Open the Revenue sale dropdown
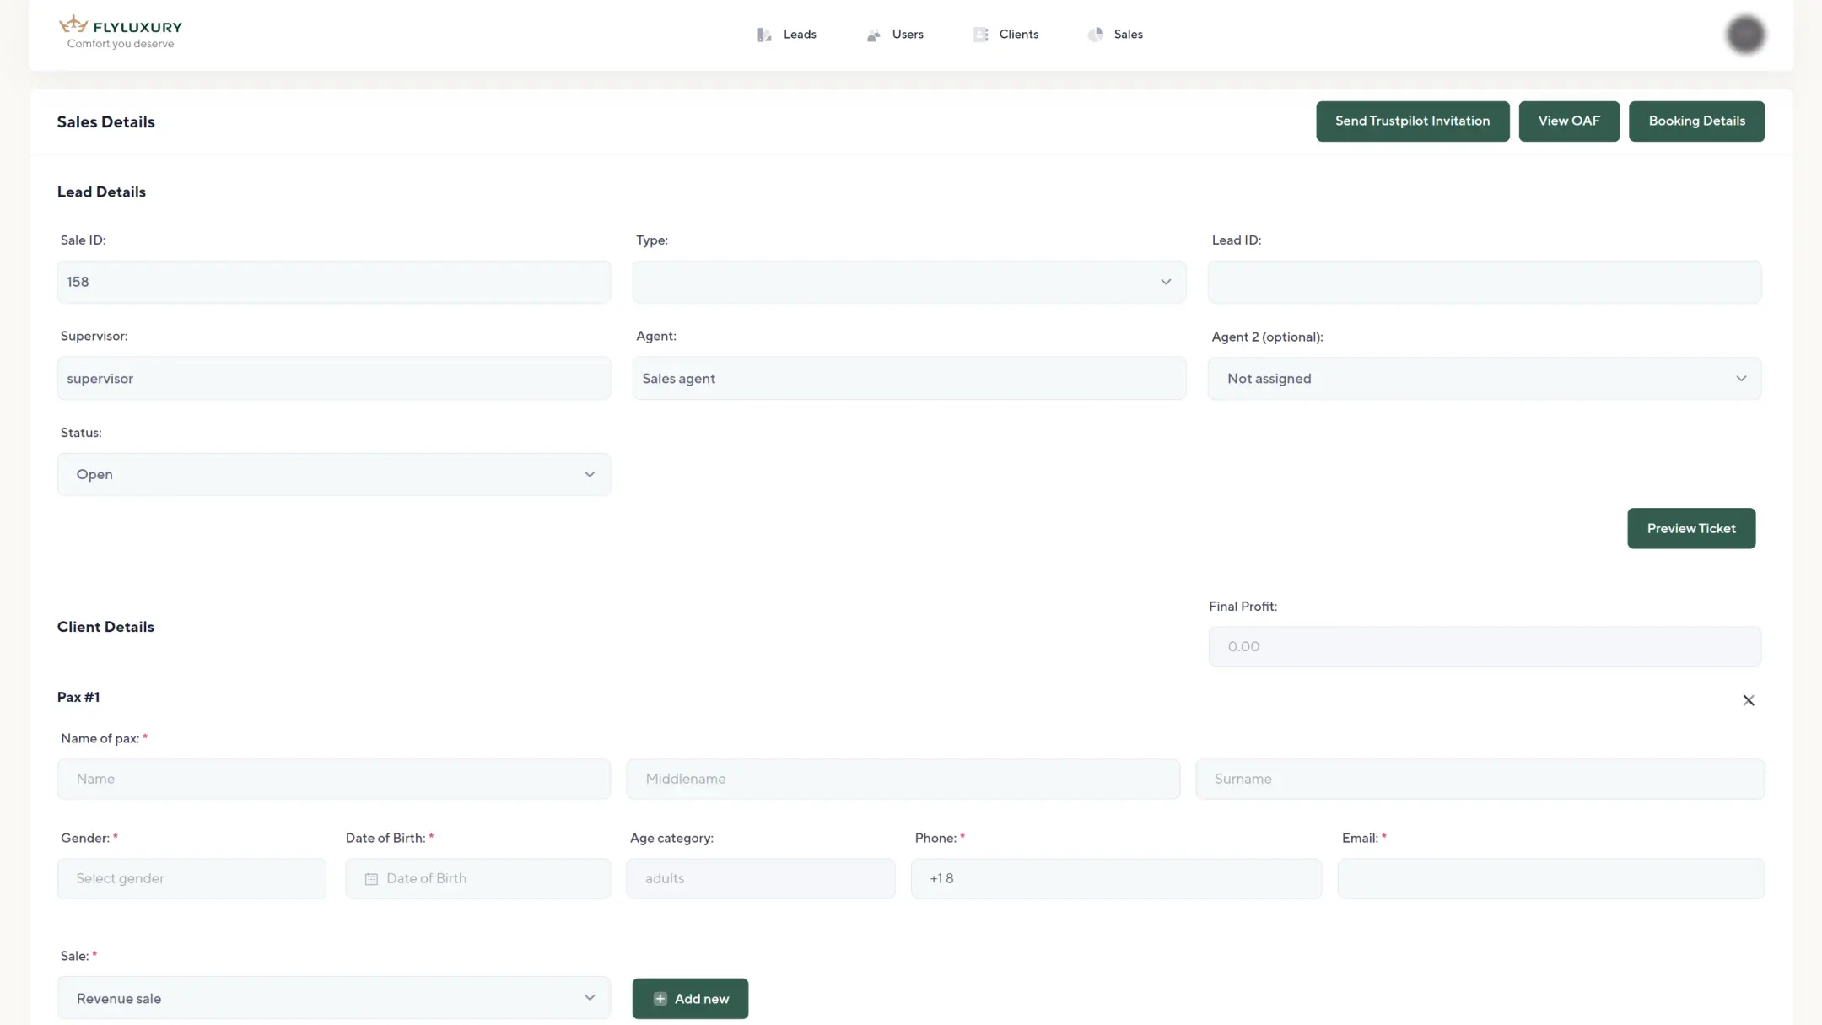Image resolution: width=1822 pixels, height=1025 pixels. (x=333, y=998)
